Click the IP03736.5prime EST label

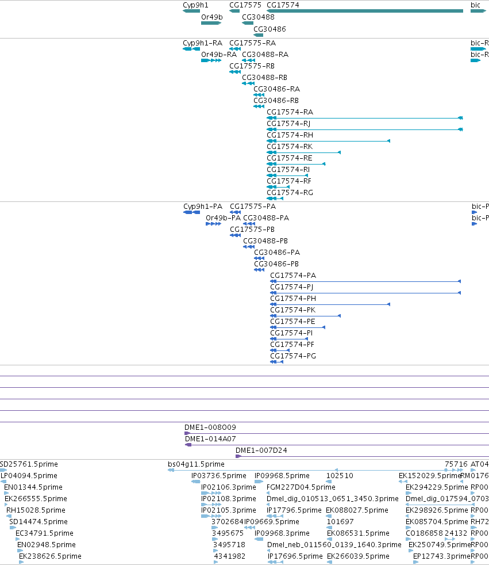tap(219, 476)
